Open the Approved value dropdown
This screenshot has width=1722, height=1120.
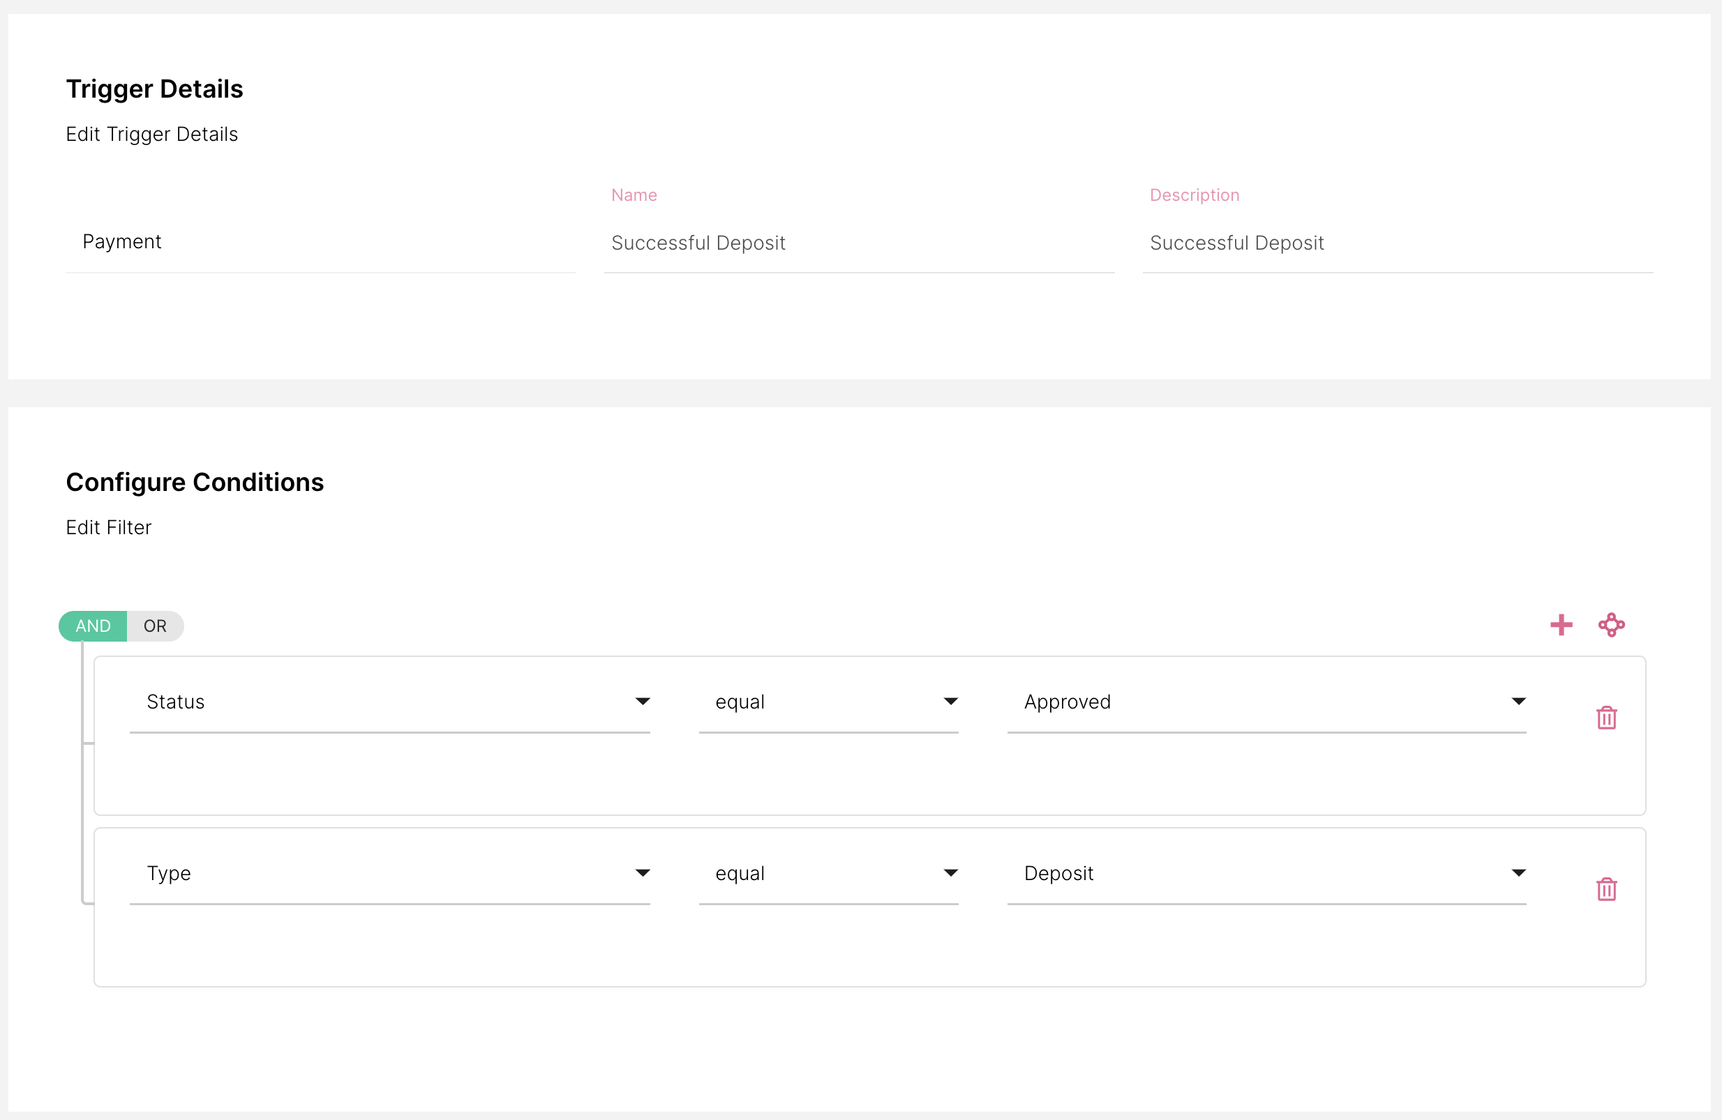(x=1266, y=702)
